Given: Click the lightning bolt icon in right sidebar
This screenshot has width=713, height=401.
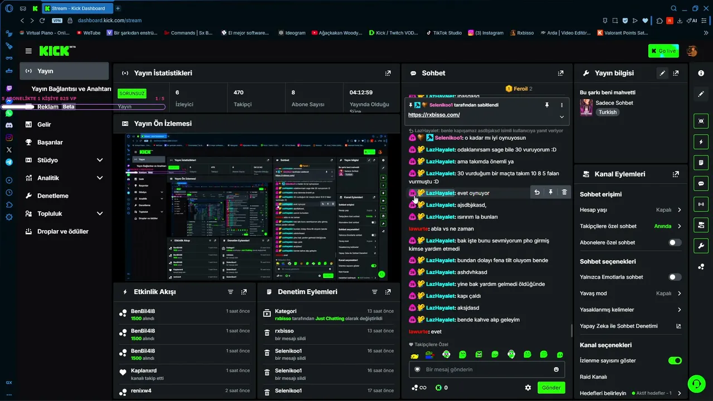Looking at the screenshot, I should 701,141.
